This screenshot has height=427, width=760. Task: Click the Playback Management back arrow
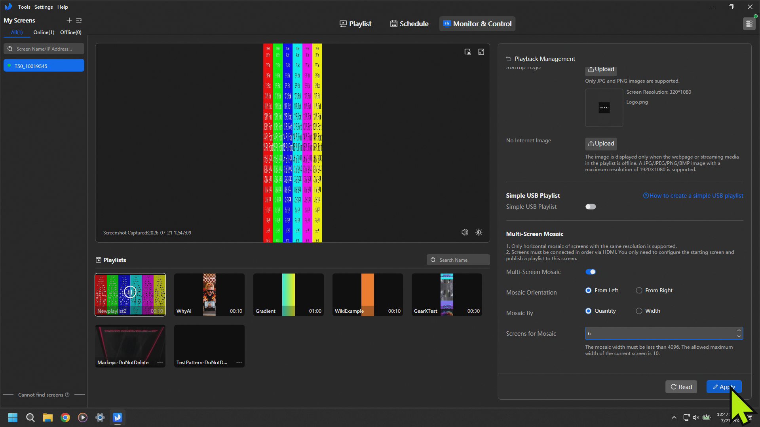pyautogui.click(x=509, y=59)
